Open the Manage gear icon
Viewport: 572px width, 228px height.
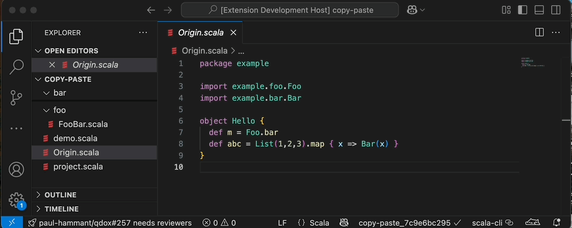pyautogui.click(x=16, y=200)
